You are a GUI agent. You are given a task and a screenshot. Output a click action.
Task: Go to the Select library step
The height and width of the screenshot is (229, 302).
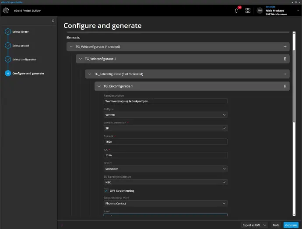click(21, 32)
